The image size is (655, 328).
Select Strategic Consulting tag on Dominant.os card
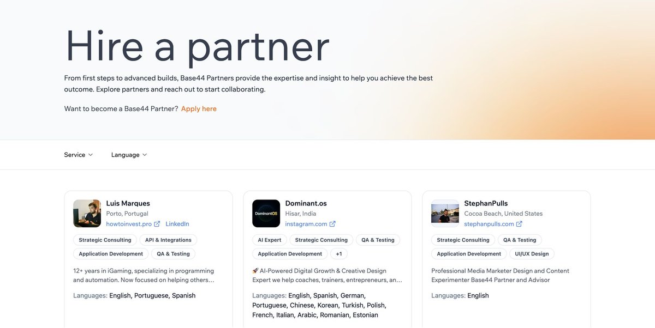[x=321, y=240]
